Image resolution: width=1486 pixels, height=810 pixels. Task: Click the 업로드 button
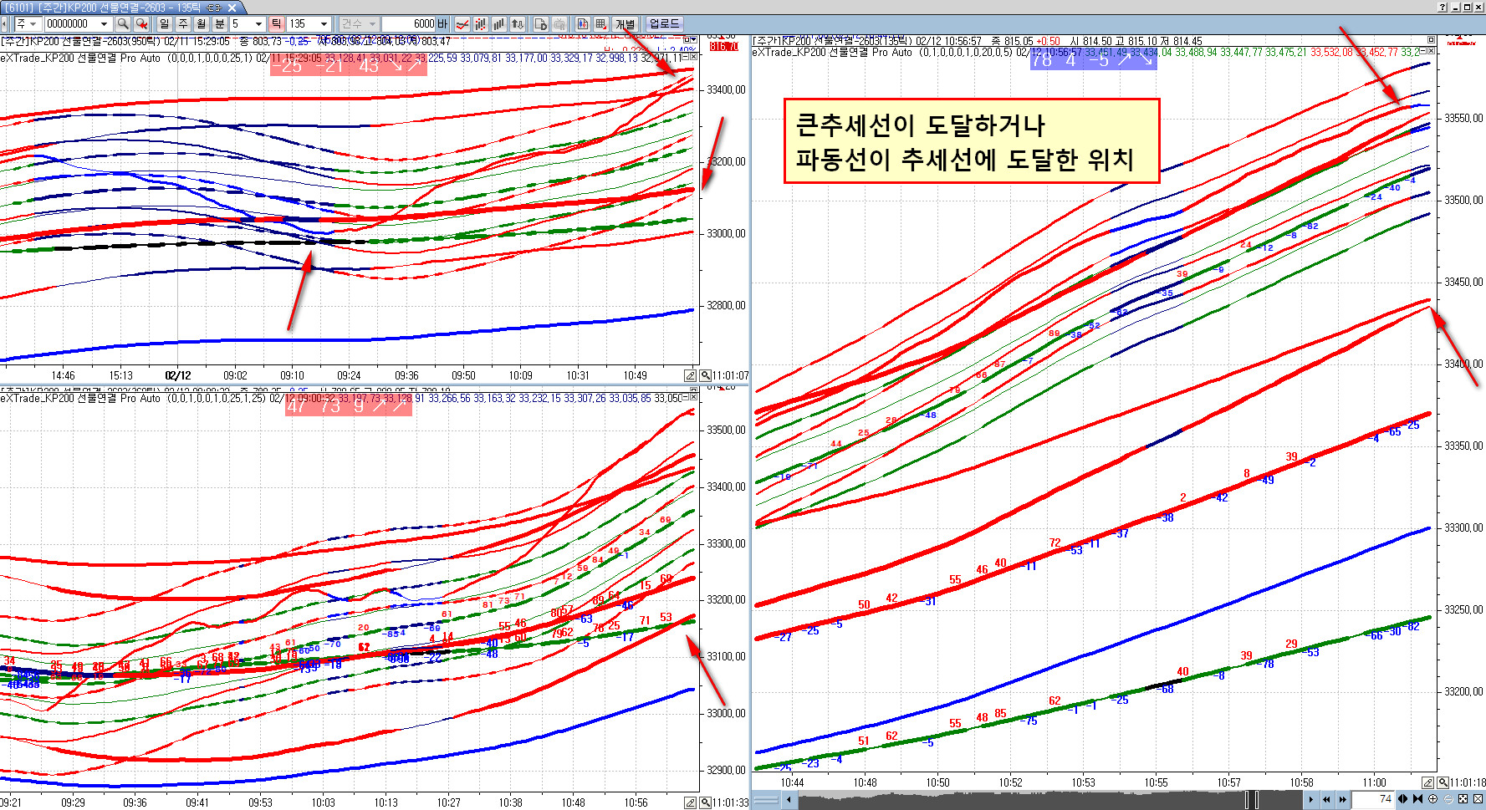pos(665,24)
